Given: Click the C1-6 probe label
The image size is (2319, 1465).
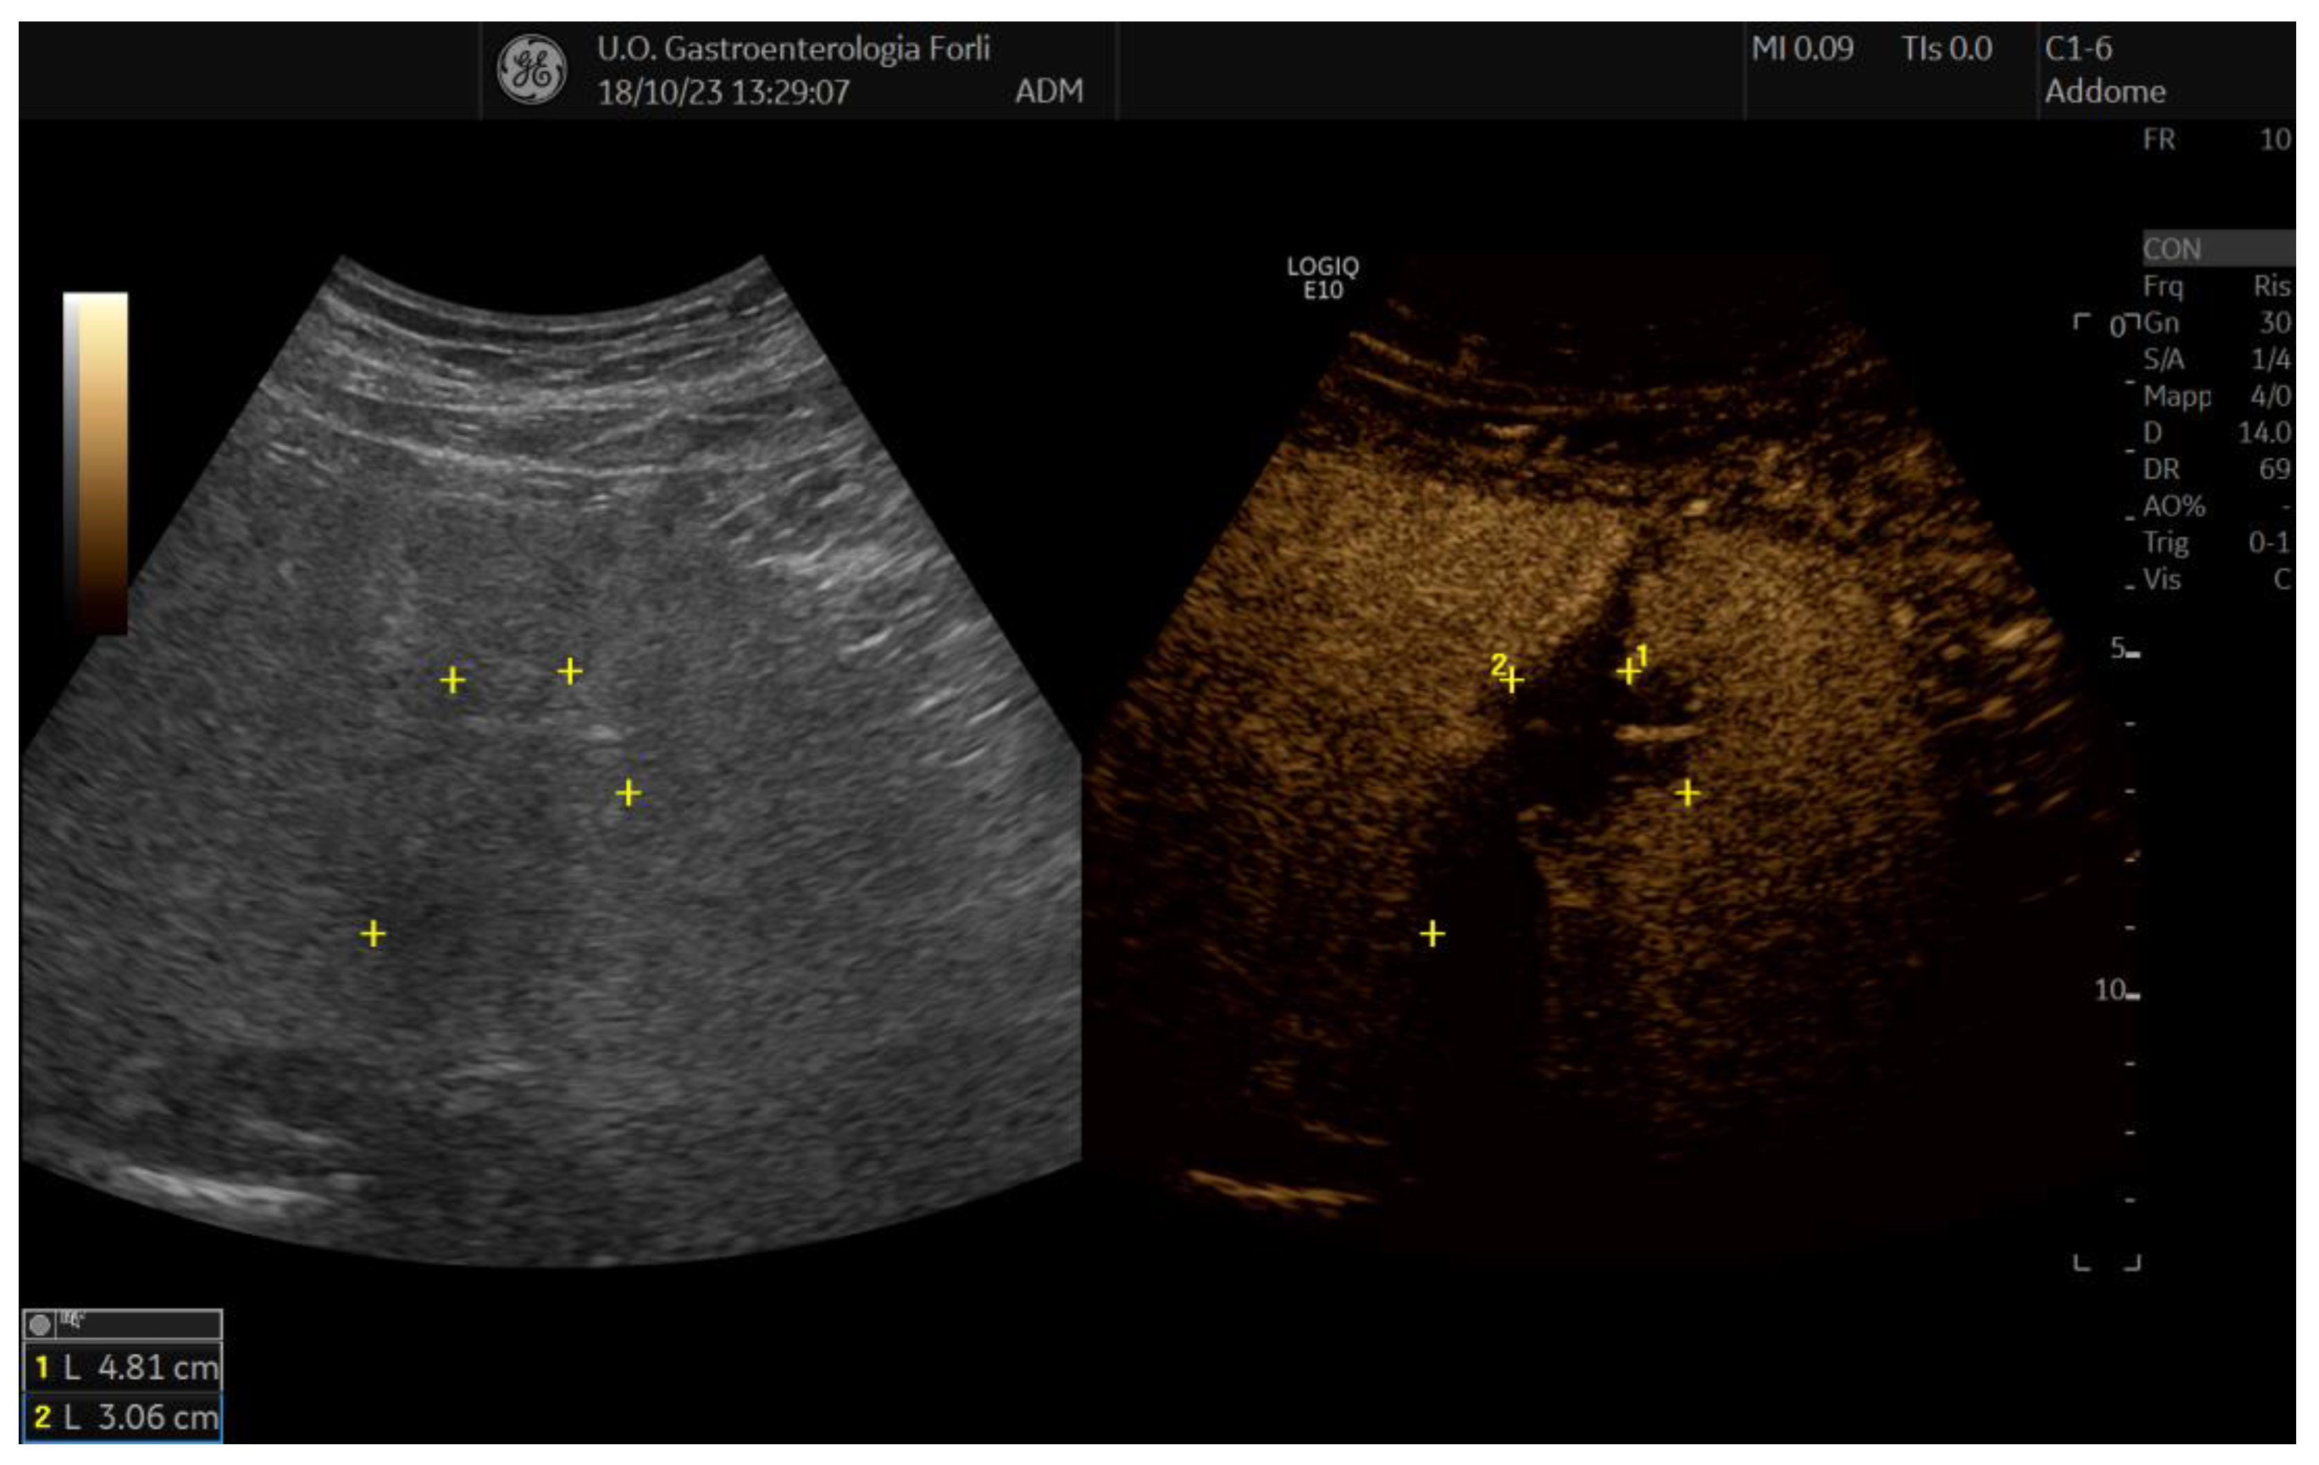Looking at the screenshot, I should [x=2078, y=48].
